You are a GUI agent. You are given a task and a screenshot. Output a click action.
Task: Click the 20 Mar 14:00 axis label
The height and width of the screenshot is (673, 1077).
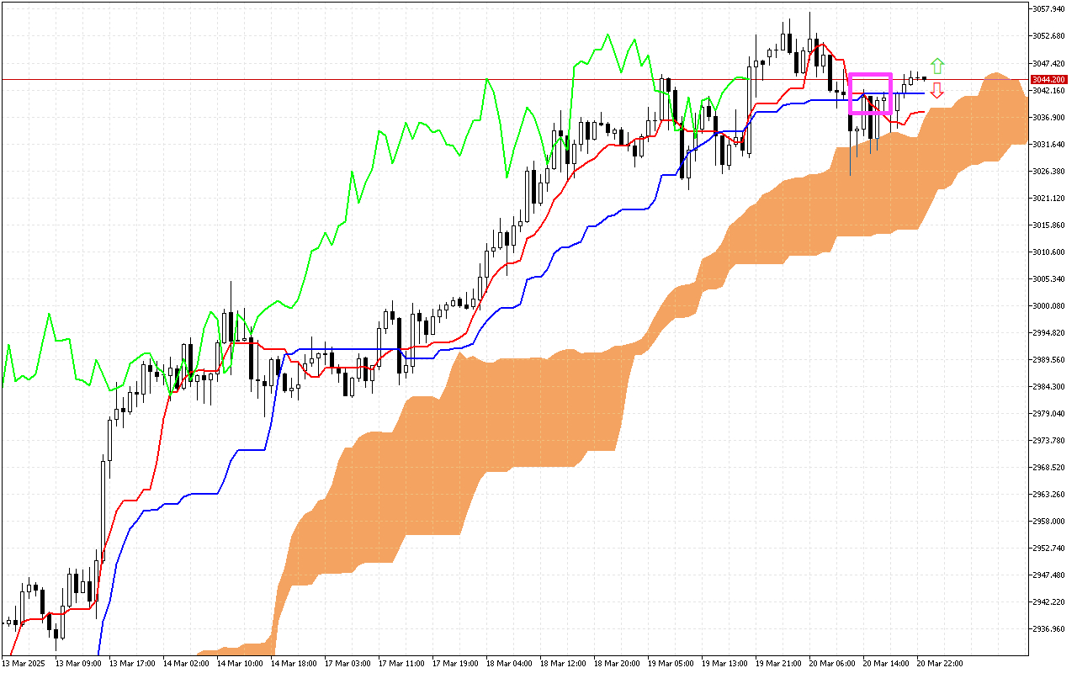pos(885,664)
